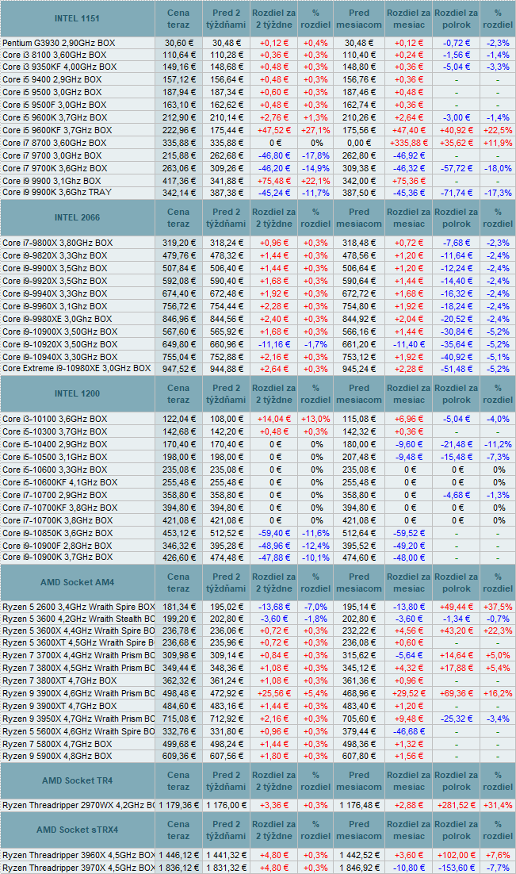
Task: Click Ryzen 7 3800XT 4,7GHz BOX
Action: [x=59, y=681]
